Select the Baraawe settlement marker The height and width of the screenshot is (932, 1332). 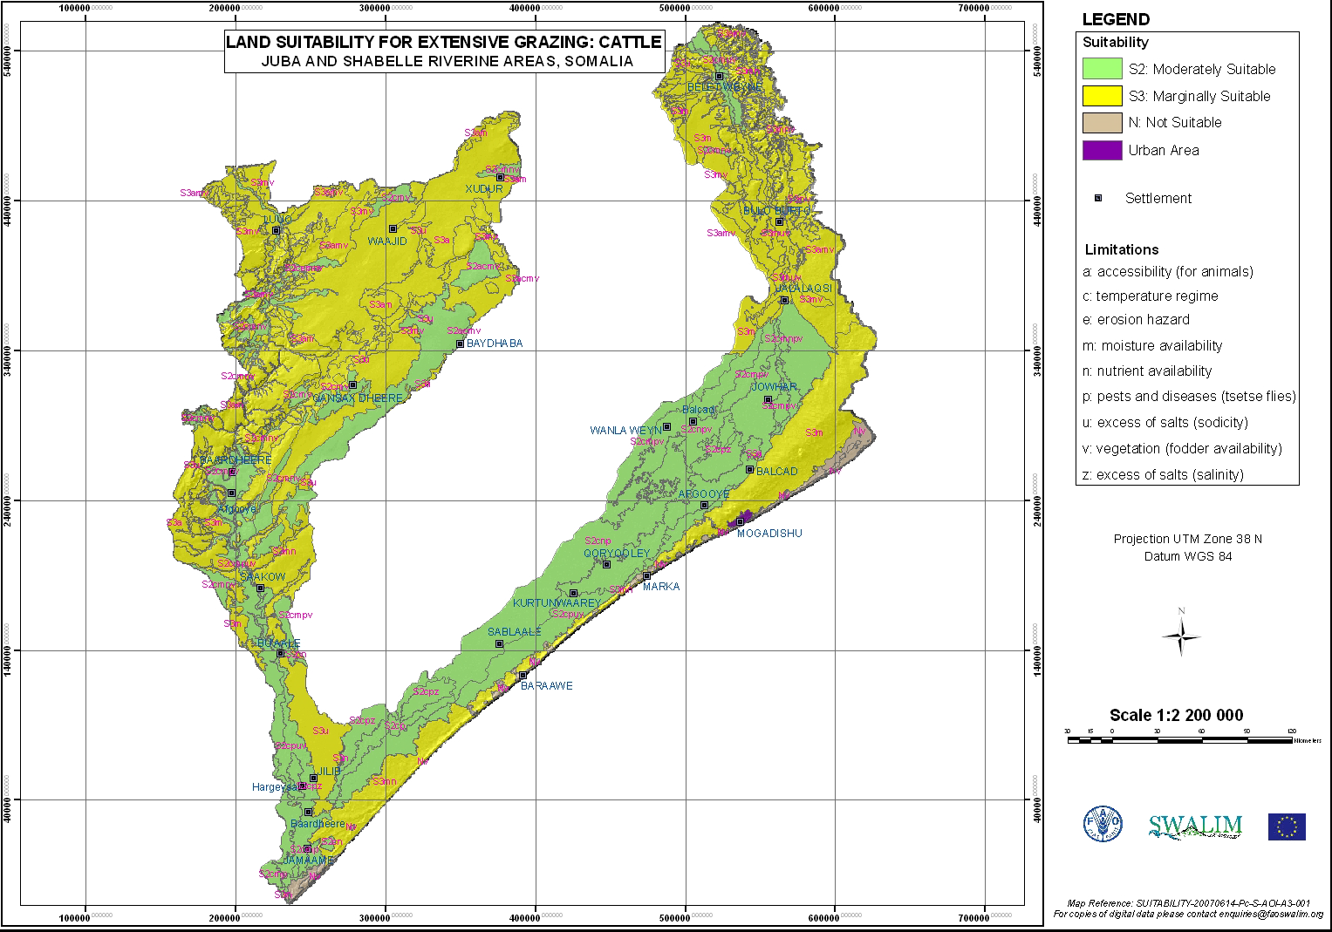523,676
